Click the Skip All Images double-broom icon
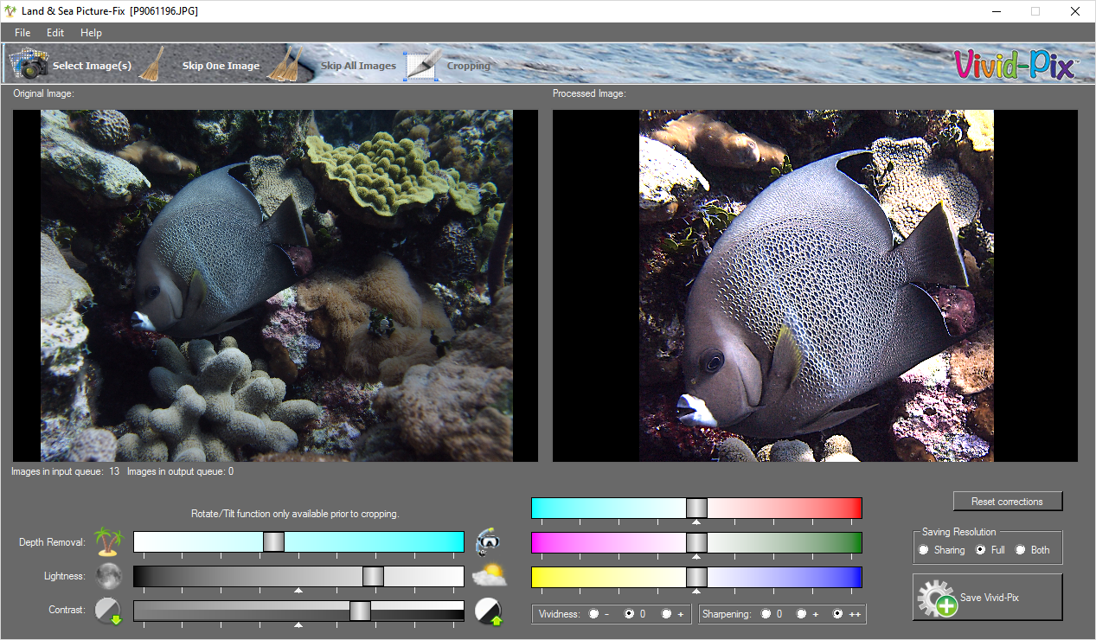The width and height of the screenshot is (1096, 640). click(x=285, y=64)
